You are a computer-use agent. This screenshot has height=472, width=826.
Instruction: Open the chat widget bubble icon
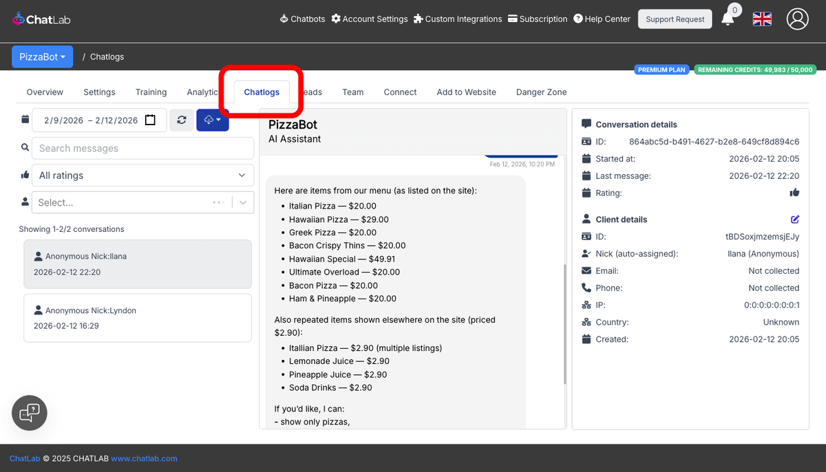pos(29,413)
